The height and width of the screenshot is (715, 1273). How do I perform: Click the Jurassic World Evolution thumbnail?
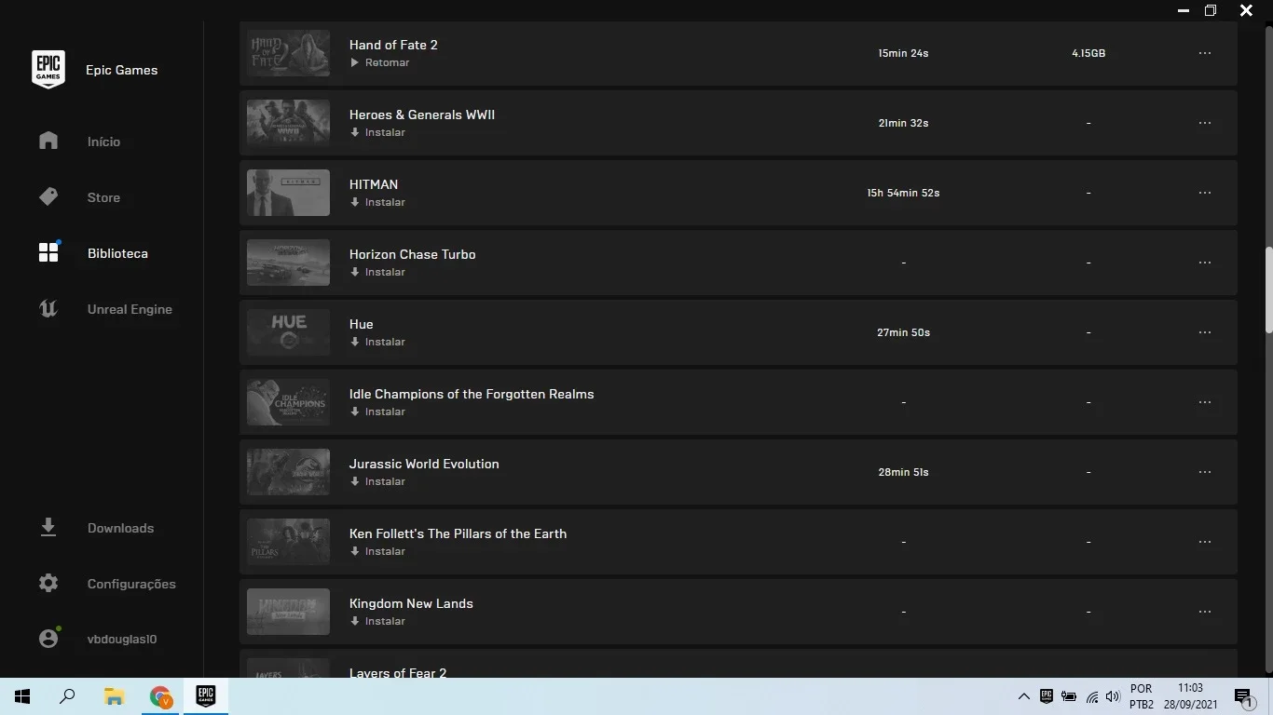288,472
